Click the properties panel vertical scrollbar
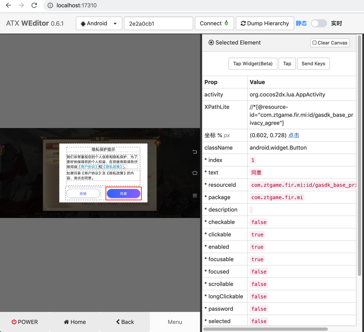This screenshot has height=332, width=364. (x=360, y=155)
